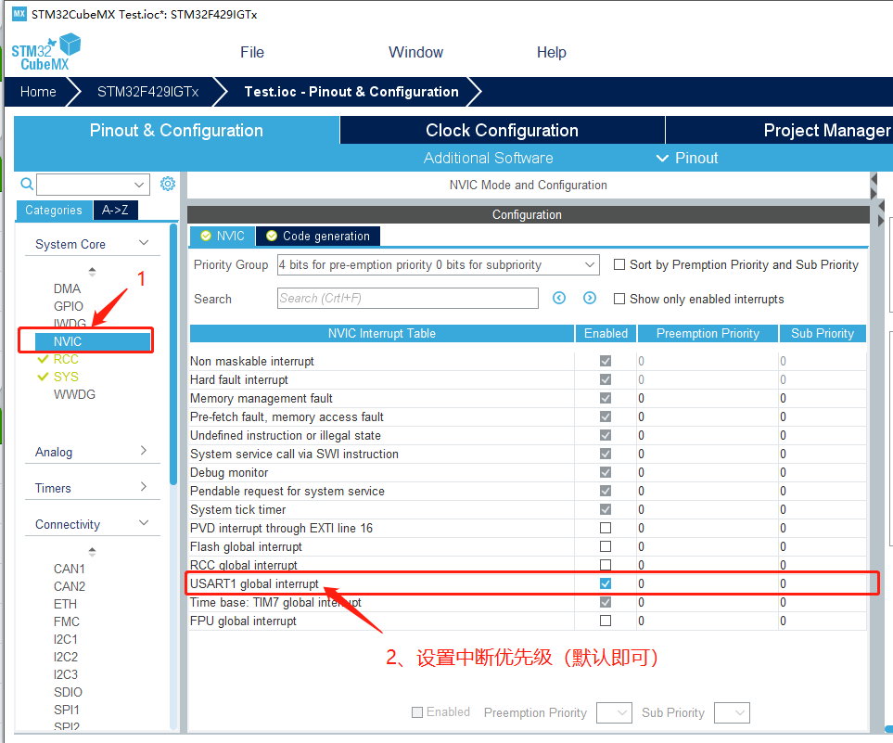Open the Priority Group dropdown
Screen dimensions: 893x743
pyautogui.click(x=438, y=265)
